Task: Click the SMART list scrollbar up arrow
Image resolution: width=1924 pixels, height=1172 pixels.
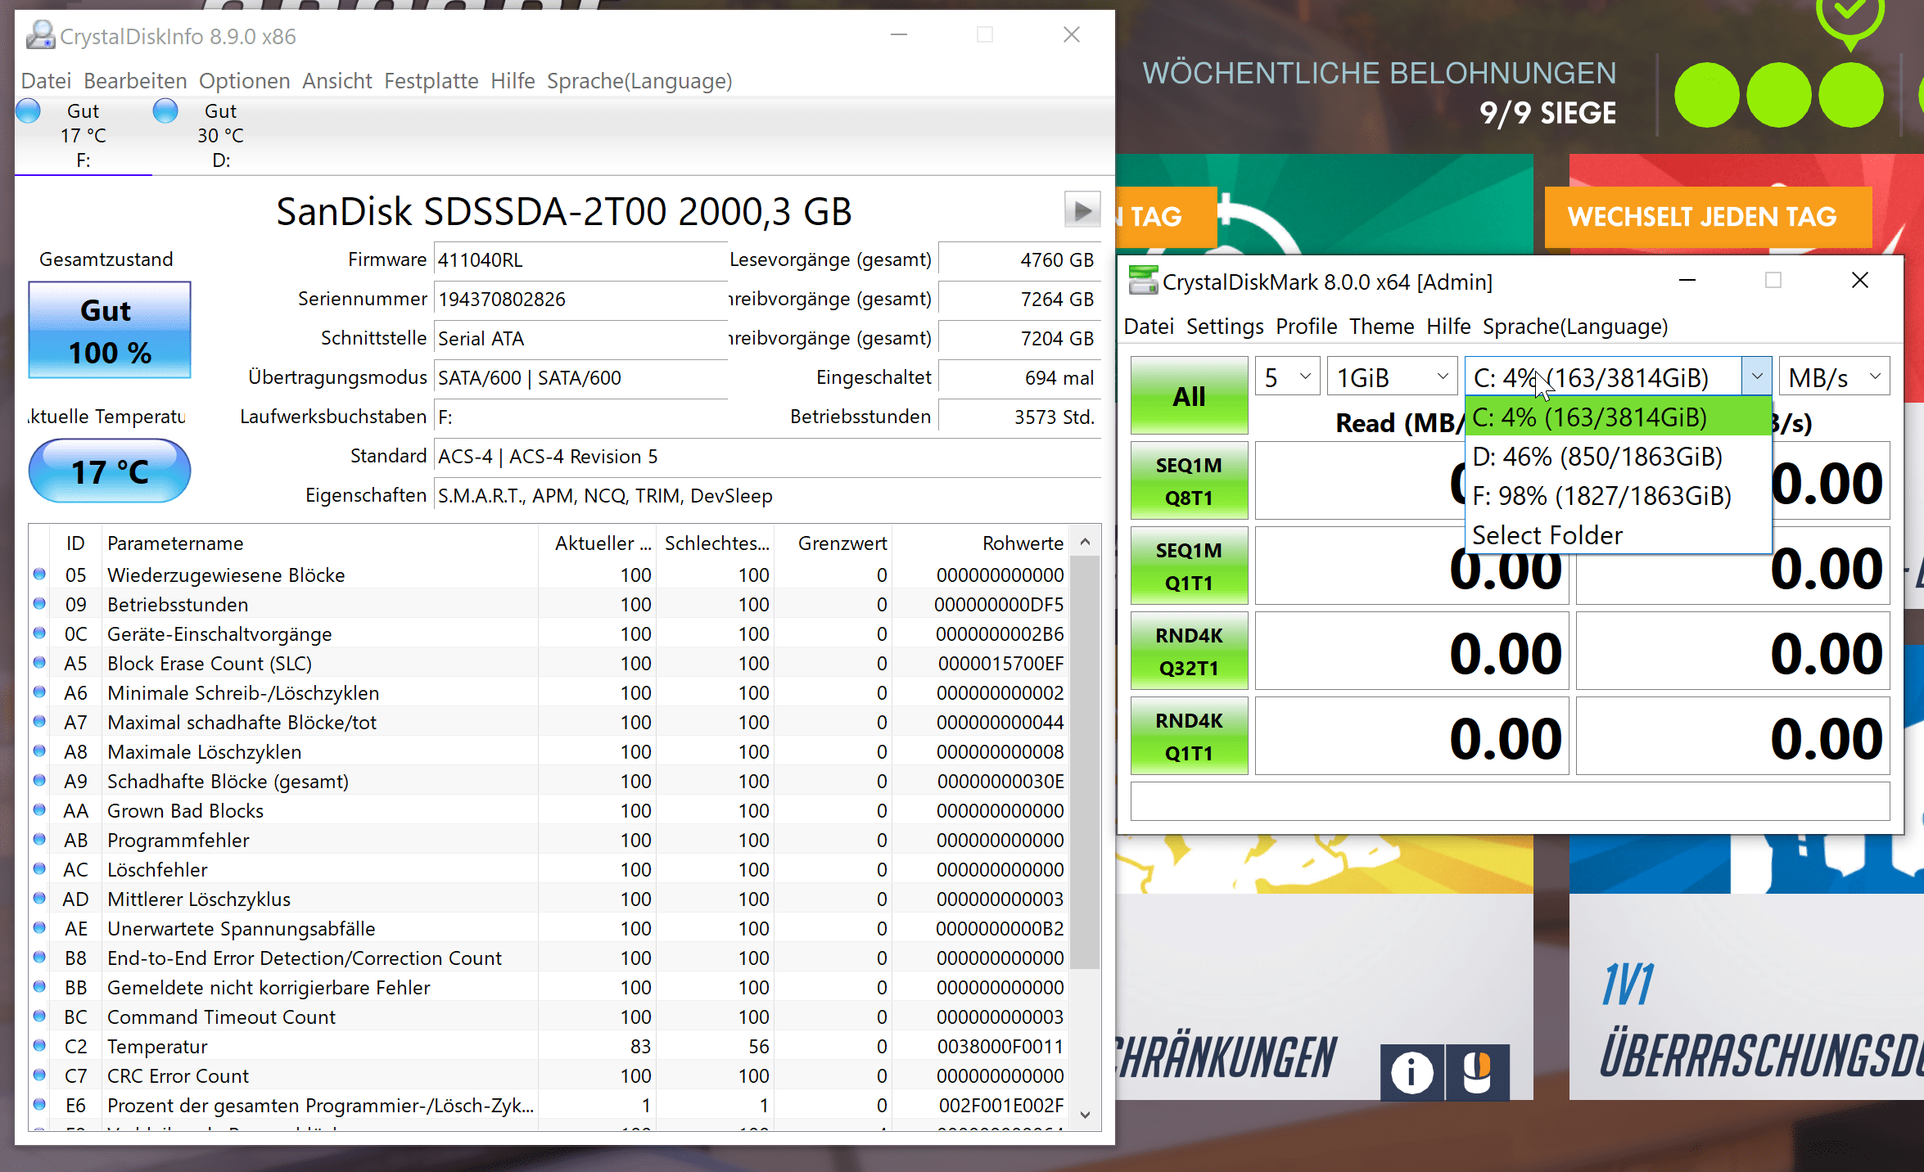Action: coord(1085,542)
